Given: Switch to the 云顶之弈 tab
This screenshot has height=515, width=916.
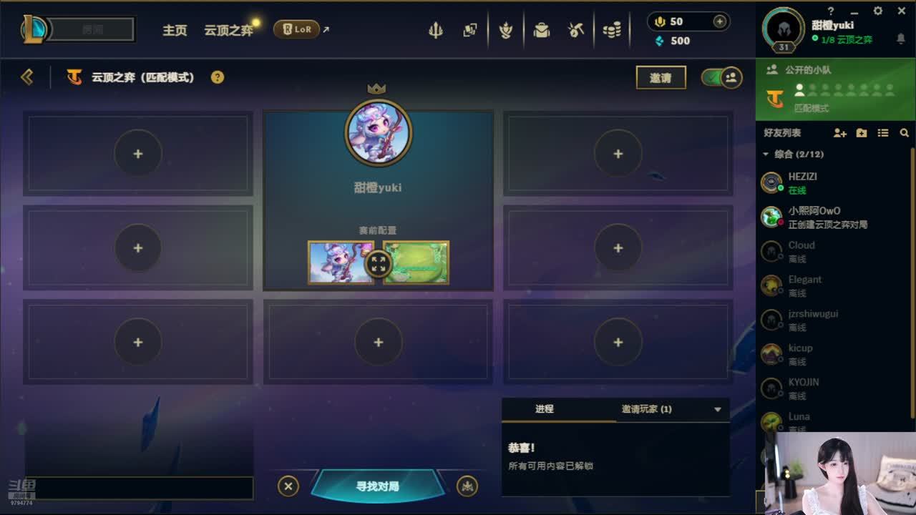Looking at the screenshot, I should (x=228, y=30).
